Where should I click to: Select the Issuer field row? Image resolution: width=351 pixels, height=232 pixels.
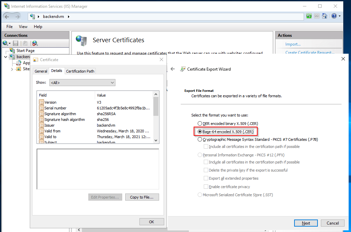95,125
